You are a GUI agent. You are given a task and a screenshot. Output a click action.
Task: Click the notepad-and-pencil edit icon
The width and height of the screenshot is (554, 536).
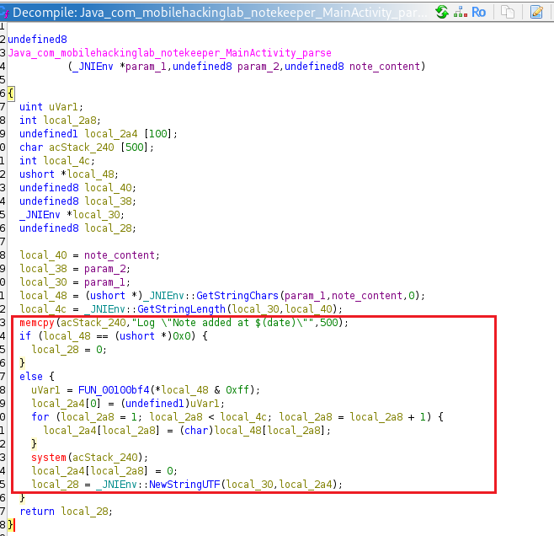click(536, 12)
